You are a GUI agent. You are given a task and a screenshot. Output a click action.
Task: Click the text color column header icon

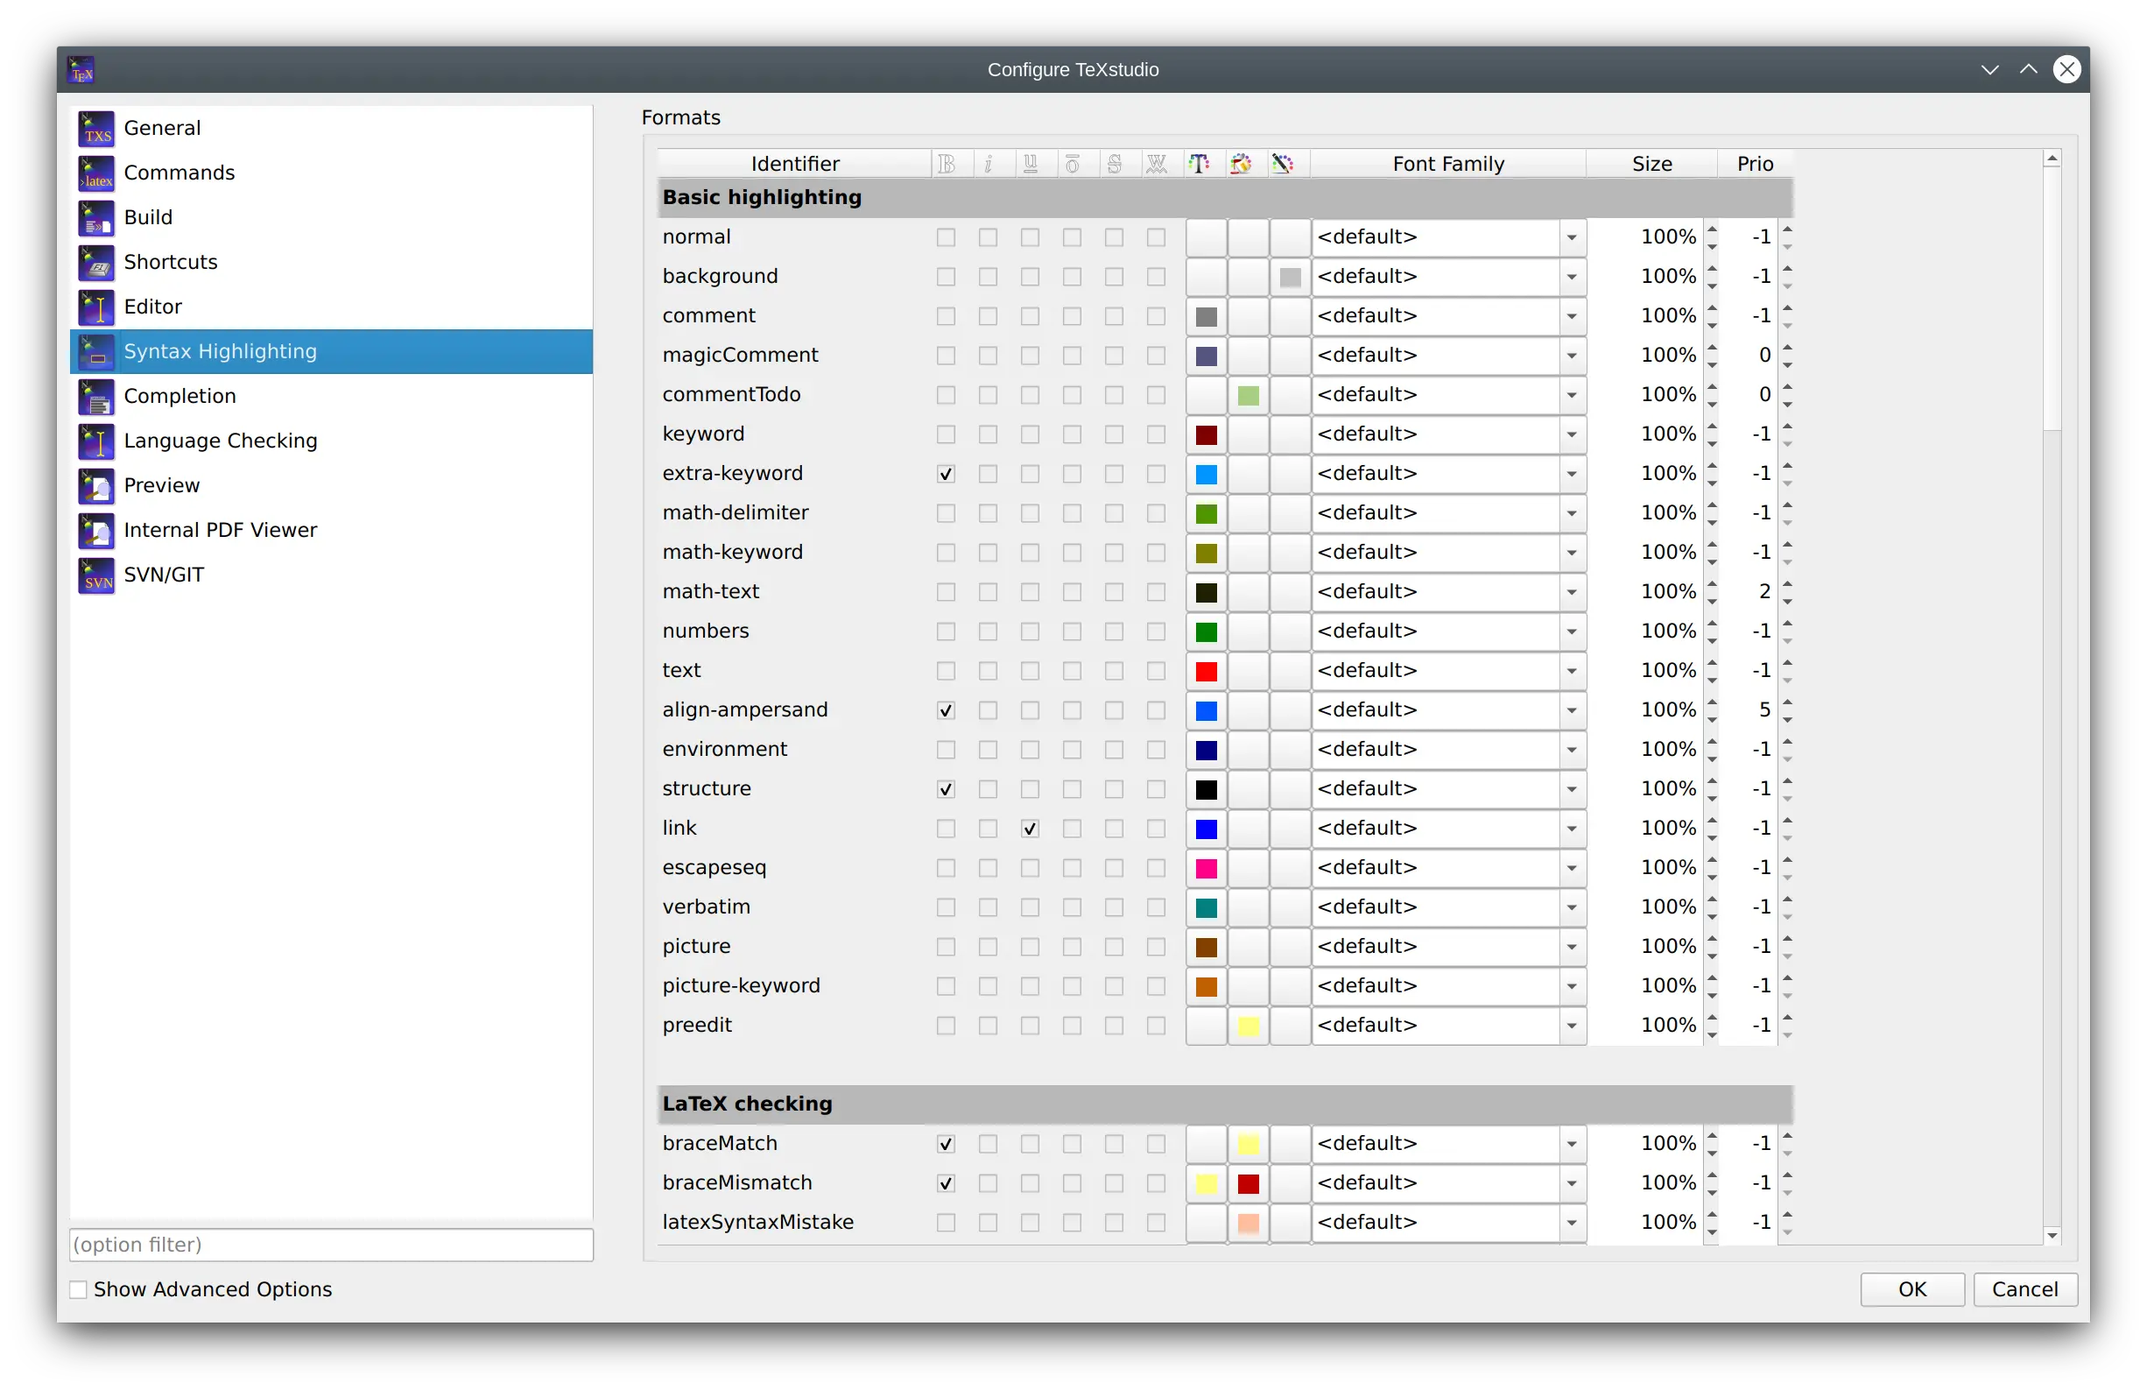click(1199, 164)
